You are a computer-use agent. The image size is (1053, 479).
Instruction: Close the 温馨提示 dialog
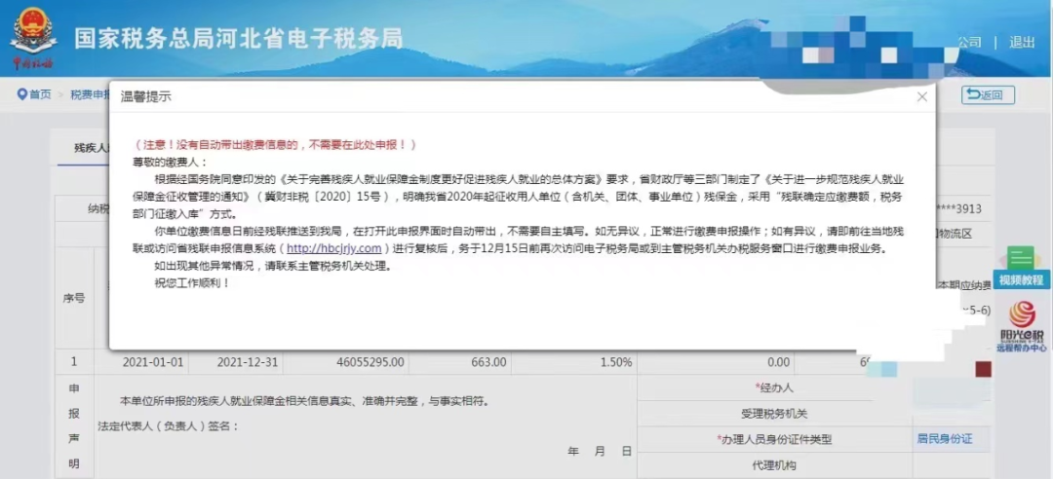[922, 97]
